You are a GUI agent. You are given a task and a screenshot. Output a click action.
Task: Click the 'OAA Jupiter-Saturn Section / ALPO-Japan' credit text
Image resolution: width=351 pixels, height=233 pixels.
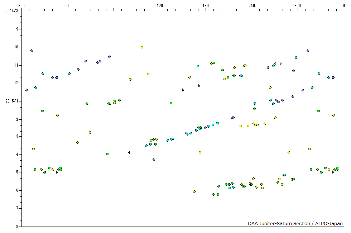coord(295,223)
